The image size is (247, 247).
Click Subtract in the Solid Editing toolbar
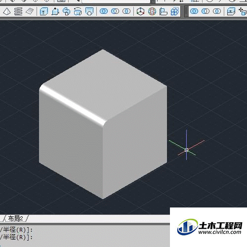tap(206, 11)
